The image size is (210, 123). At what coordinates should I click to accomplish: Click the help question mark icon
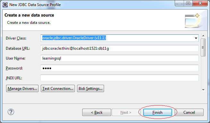[11, 112]
